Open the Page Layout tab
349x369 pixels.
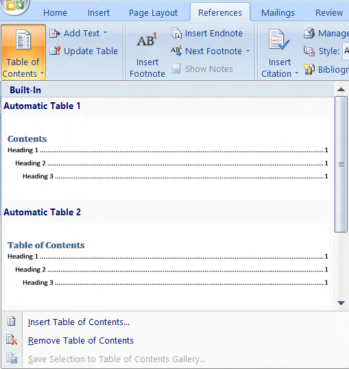tap(153, 13)
